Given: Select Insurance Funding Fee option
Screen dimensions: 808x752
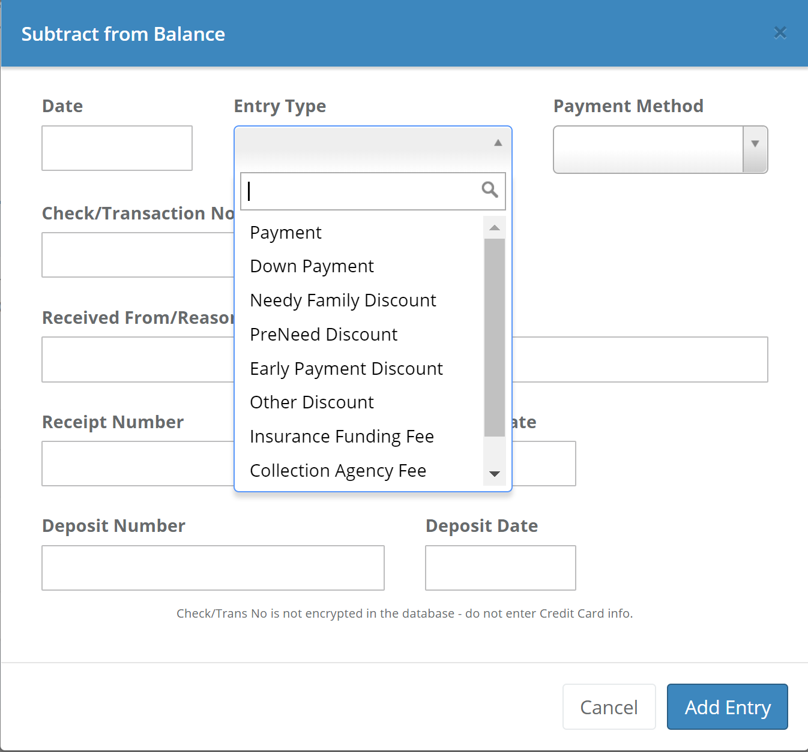Looking at the screenshot, I should pyautogui.click(x=342, y=437).
